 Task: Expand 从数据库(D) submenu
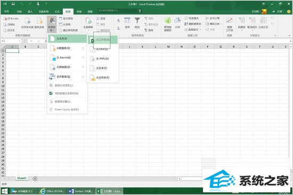coord(67,48)
